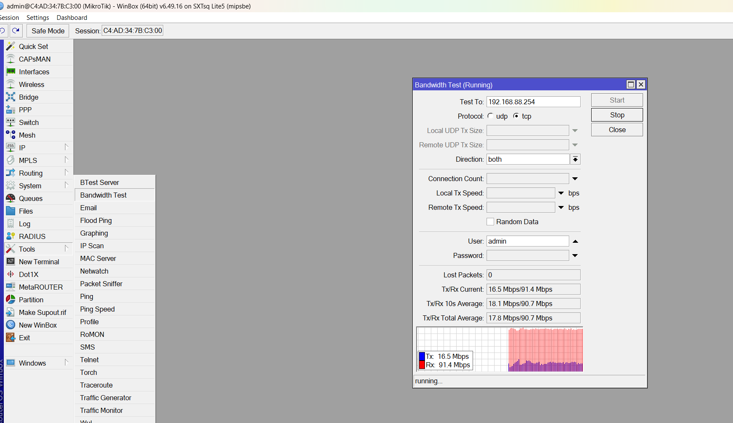Select IP Scan in Tools submenu
Viewport: 733px width, 423px height.
click(x=115, y=246)
